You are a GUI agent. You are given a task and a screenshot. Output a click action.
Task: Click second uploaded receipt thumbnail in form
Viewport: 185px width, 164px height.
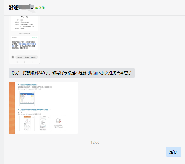[43, 124]
